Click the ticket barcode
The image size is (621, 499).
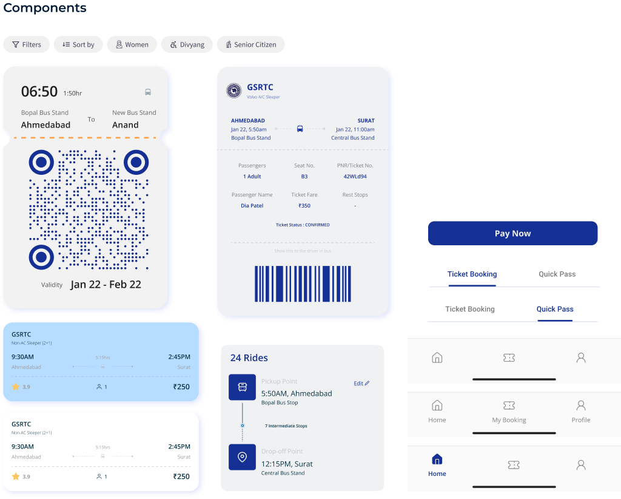pyautogui.click(x=303, y=283)
